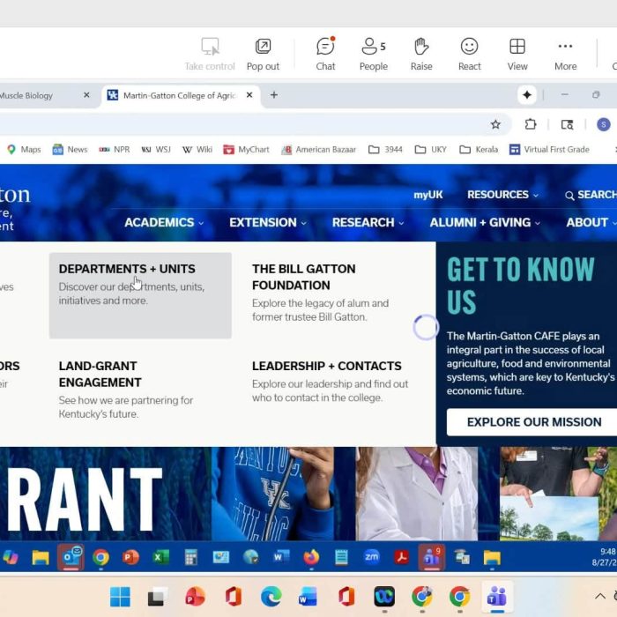Expand the ACADEMICS navigation menu
617x617 pixels.
point(164,223)
